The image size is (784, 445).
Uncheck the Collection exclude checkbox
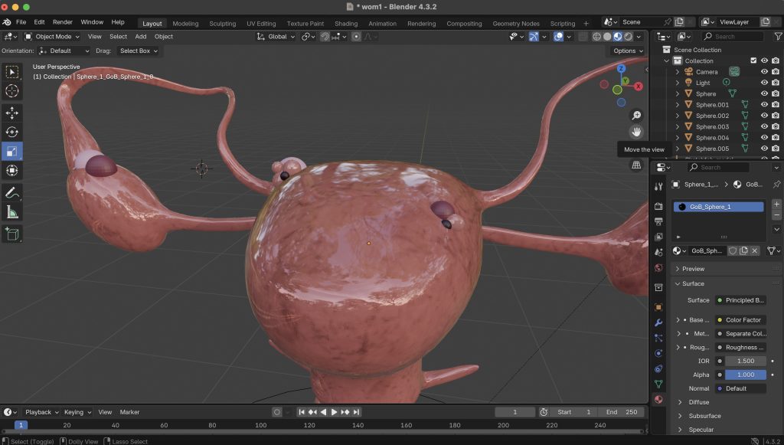[753, 61]
